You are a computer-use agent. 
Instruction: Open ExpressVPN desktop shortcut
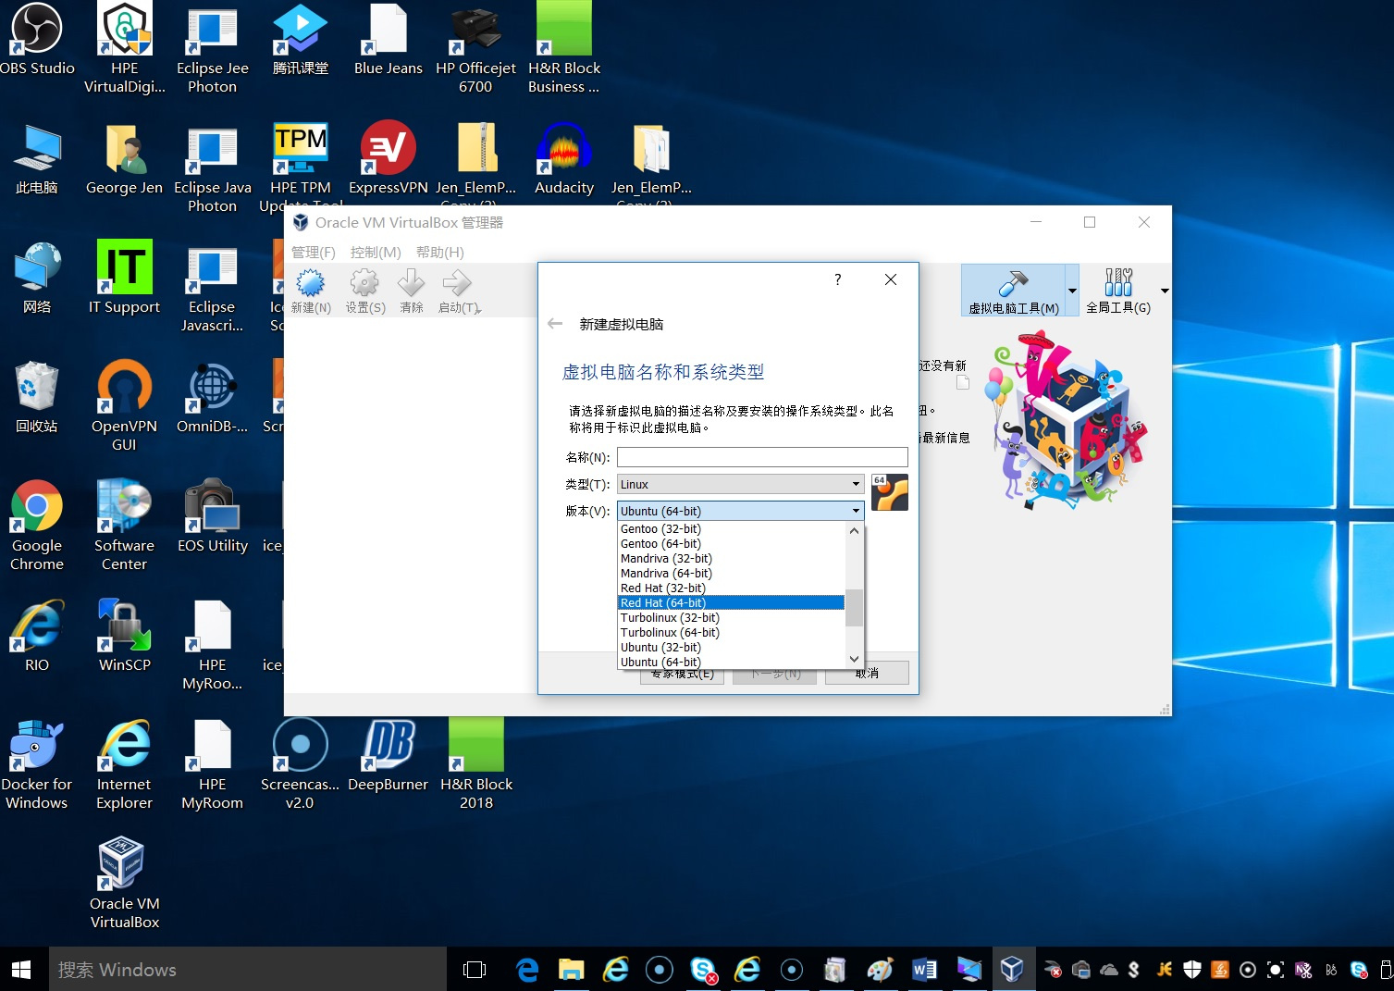[x=388, y=158]
